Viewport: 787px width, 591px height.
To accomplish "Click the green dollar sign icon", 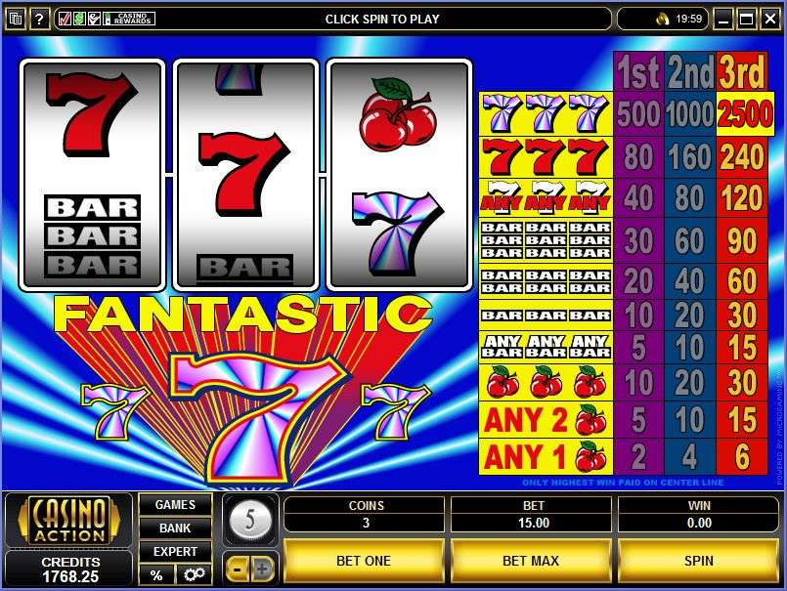I will 79,20.
